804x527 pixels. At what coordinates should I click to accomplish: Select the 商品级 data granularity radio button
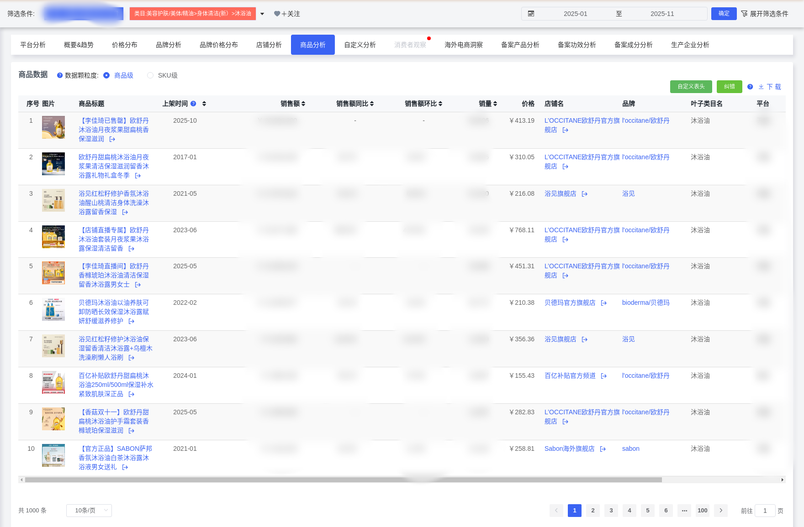click(x=106, y=75)
